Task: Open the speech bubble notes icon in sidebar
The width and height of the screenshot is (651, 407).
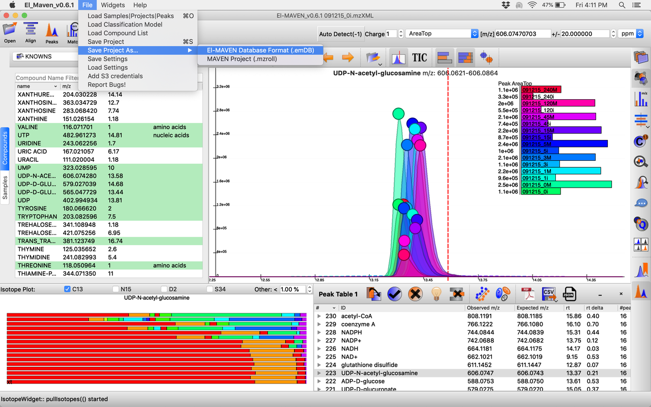Action: pyautogui.click(x=641, y=203)
